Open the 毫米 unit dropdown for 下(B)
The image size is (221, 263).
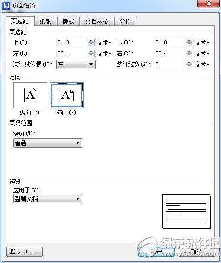point(202,42)
